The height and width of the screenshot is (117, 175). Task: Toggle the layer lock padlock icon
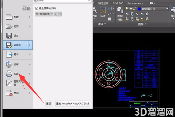(135, 9)
